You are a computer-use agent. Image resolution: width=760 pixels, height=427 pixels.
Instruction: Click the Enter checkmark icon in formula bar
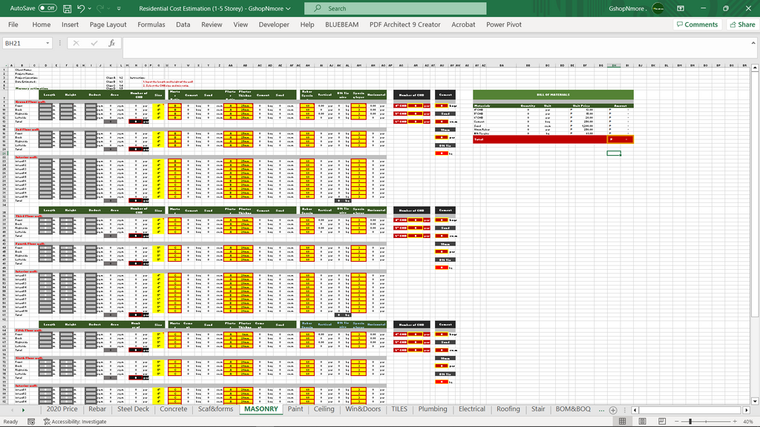pos(94,43)
